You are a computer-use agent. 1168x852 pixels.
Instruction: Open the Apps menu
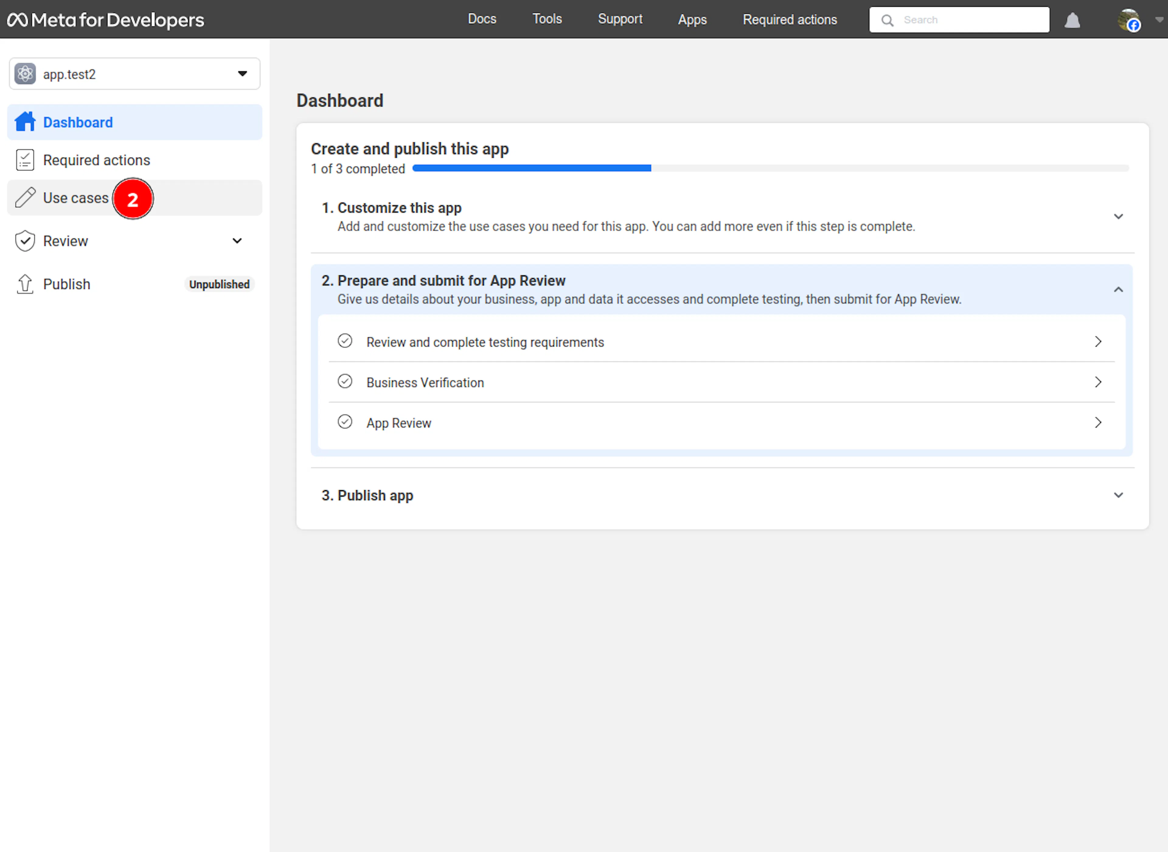(692, 19)
